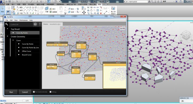193x104 pixels.
Task: Click the search magnifier icon in Dynamo
Action: 7,24
